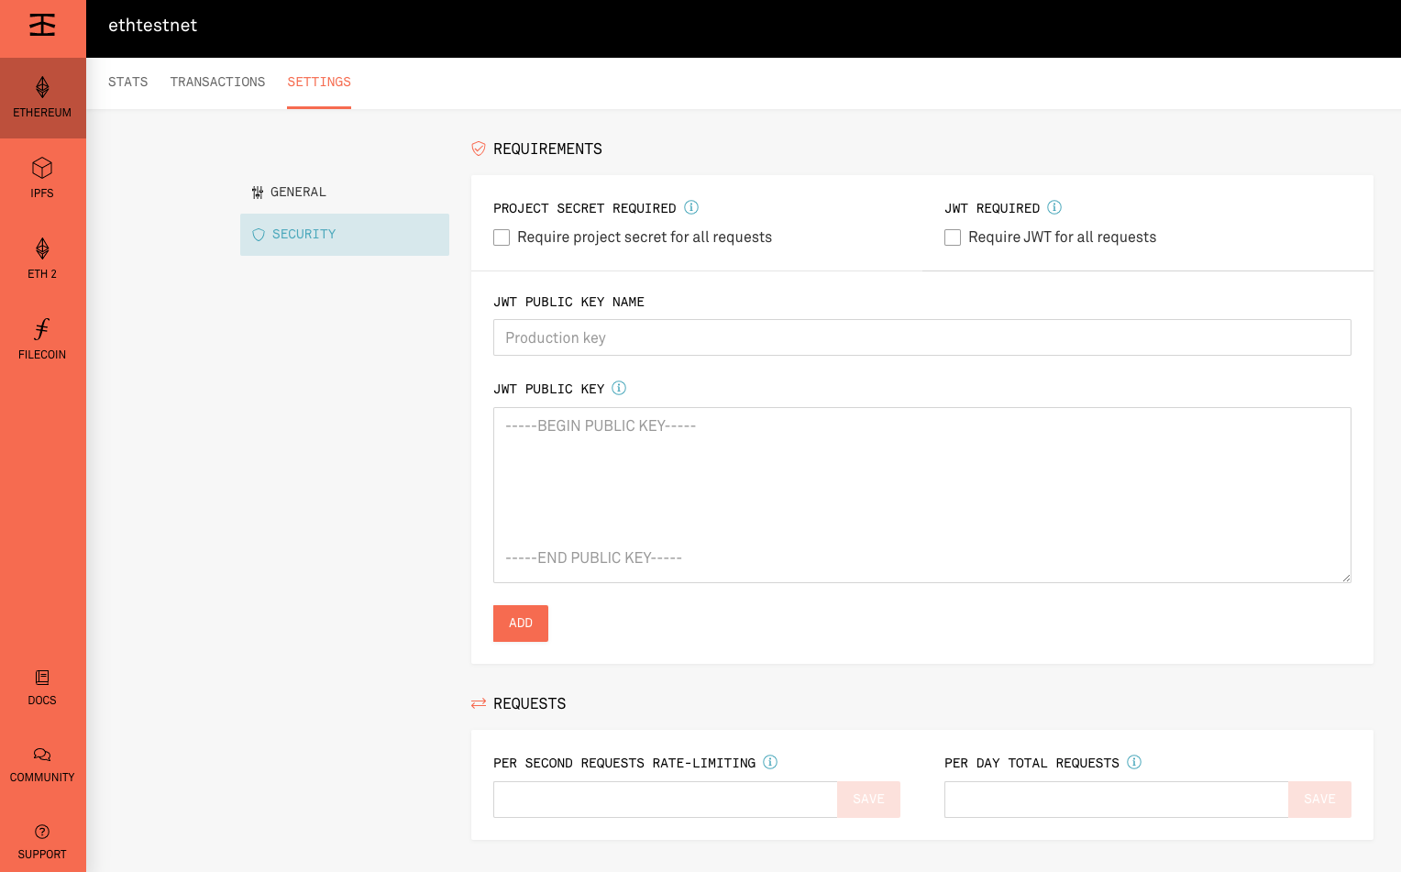Open the Stats tab
The width and height of the screenshot is (1401, 872).
[x=127, y=82]
